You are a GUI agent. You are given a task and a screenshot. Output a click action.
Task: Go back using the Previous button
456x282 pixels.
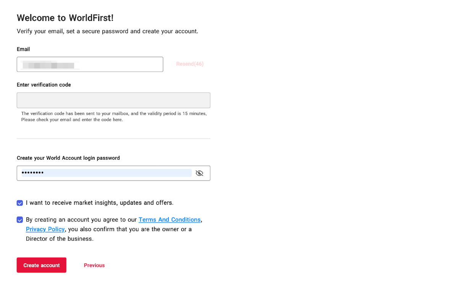click(94, 265)
